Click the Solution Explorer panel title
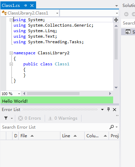 (129, 6)
